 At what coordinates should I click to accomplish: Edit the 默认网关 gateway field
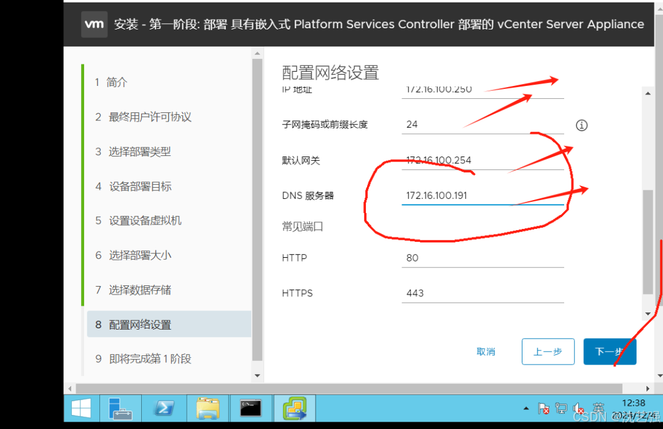[x=483, y=161]
